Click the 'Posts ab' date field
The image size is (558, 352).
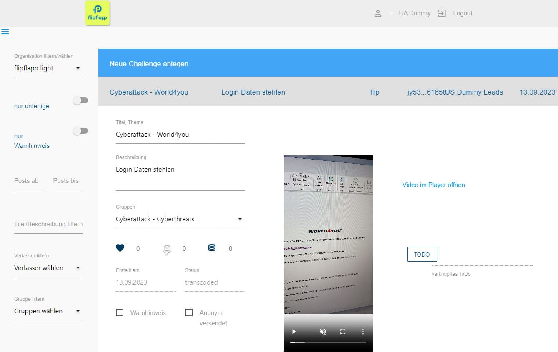(29, 181)
